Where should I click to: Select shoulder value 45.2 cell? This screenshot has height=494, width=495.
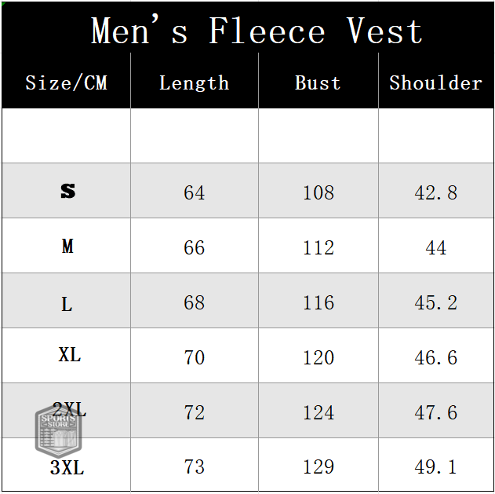[x=436, y=301]
